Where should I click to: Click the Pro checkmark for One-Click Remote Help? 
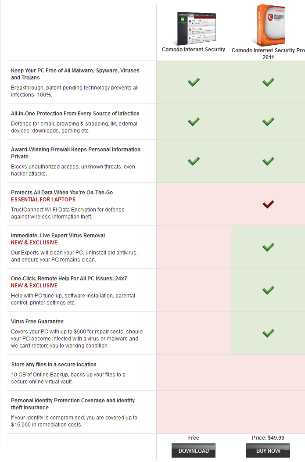(x=268, y=290)
